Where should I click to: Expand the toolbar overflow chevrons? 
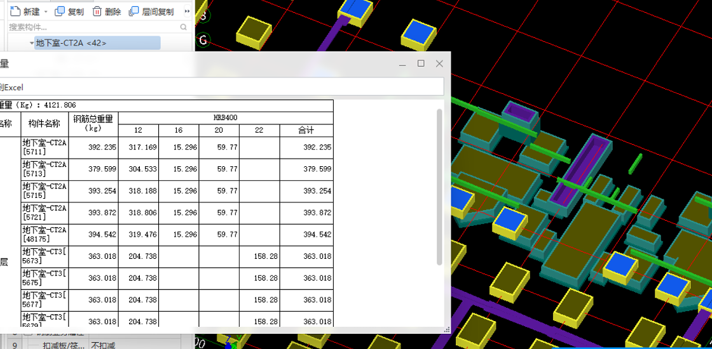coord(187,11)
